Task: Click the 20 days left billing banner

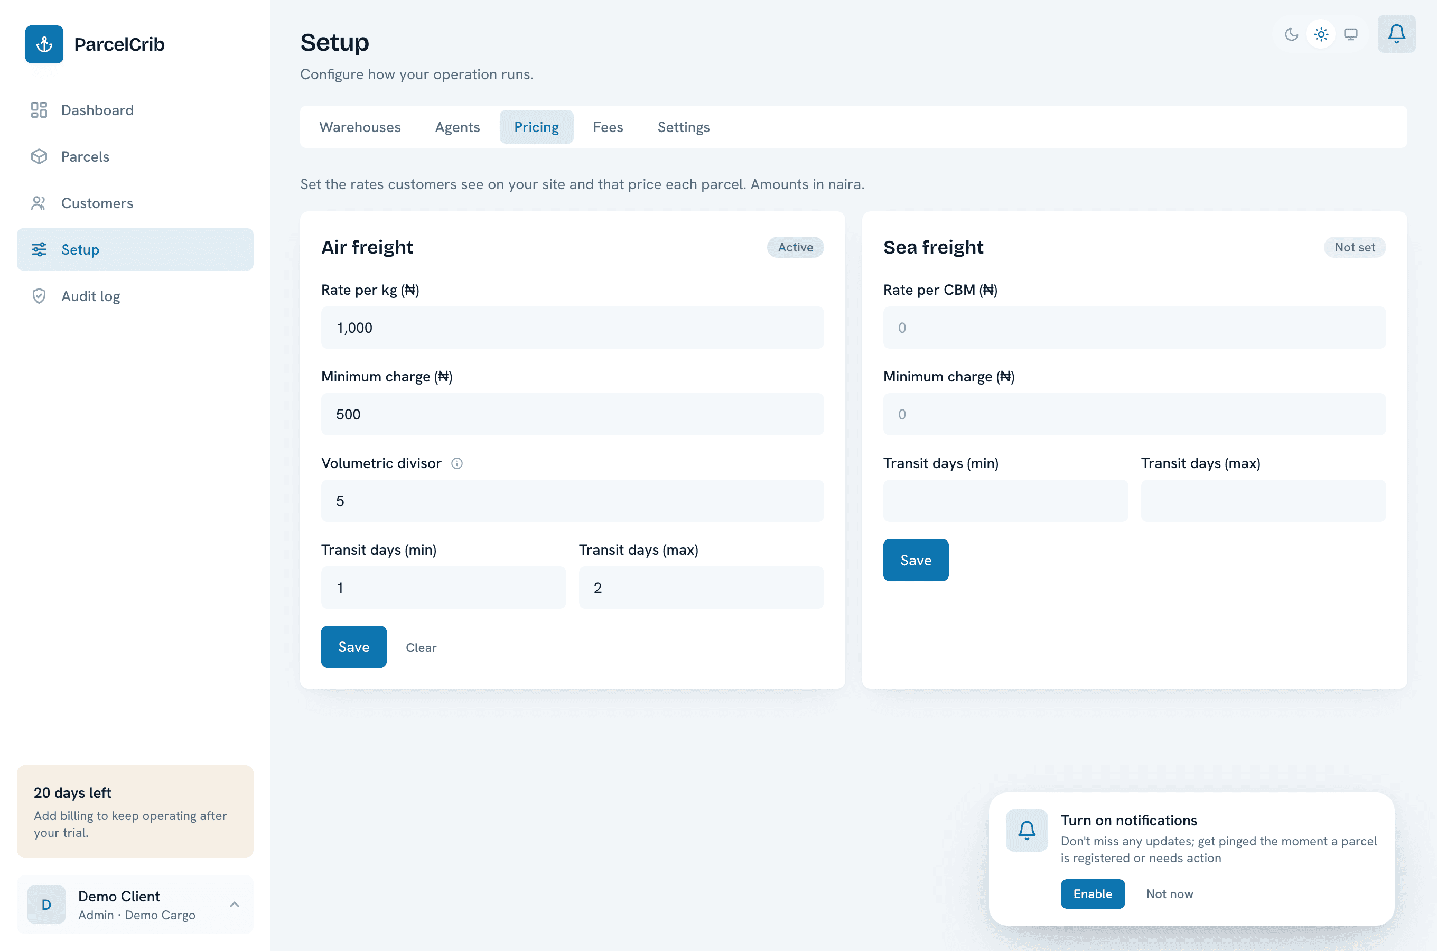Action: [135, 812]
